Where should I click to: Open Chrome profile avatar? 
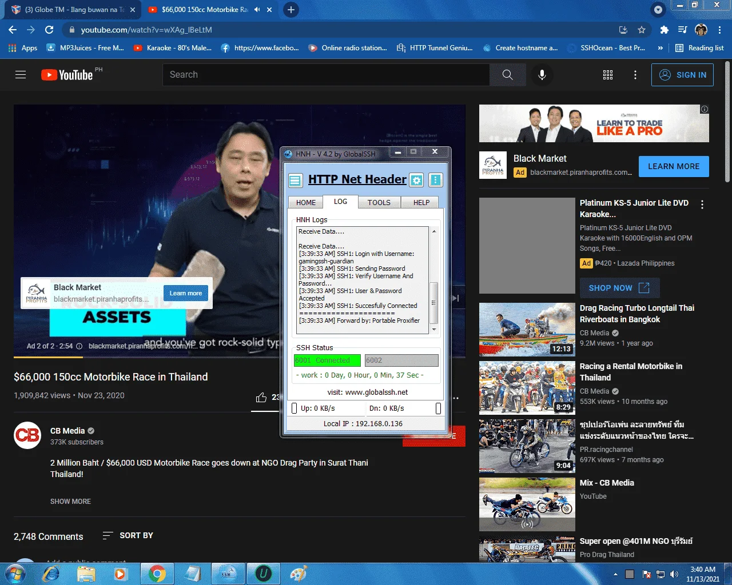[701, 30]
